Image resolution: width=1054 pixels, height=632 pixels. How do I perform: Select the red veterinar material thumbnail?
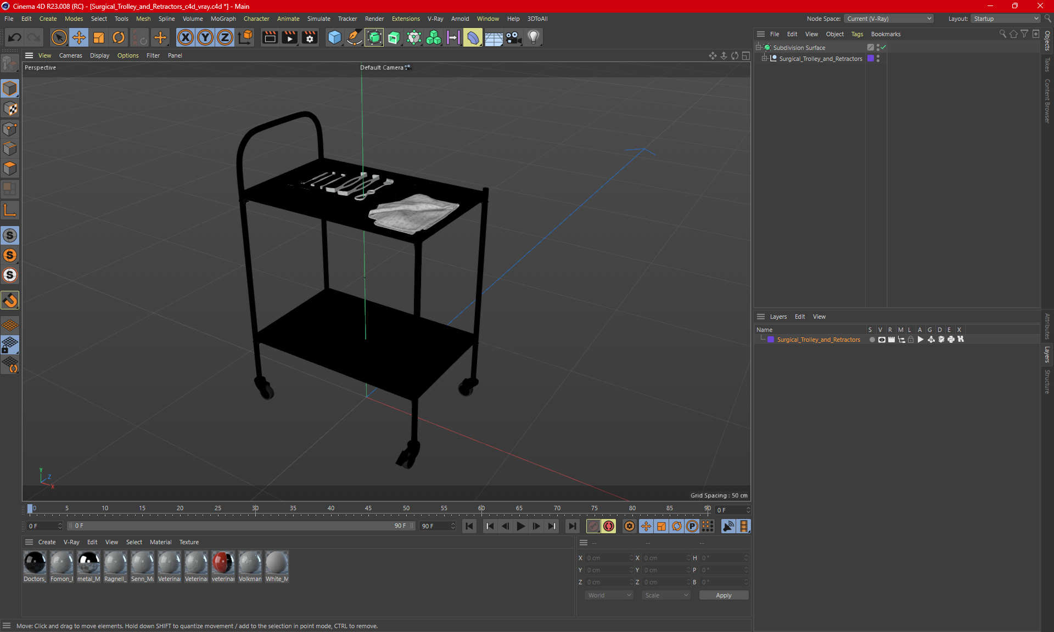(223, 563)
